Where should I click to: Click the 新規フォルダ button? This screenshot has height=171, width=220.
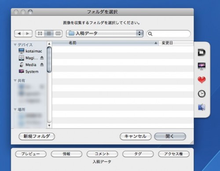tap(37, 136)
